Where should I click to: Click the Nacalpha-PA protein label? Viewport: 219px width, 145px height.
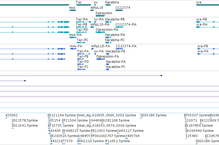[x=116, y=62]
